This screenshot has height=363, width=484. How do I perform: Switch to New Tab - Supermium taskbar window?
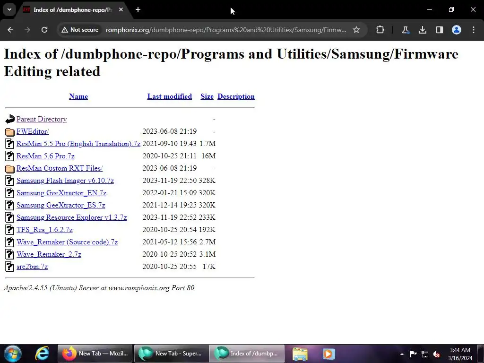(172, 354)
